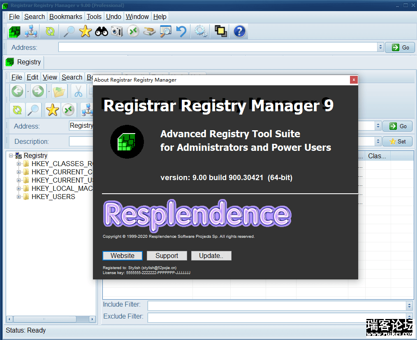Open the Search menu in main menu bar

click(35, 16)
